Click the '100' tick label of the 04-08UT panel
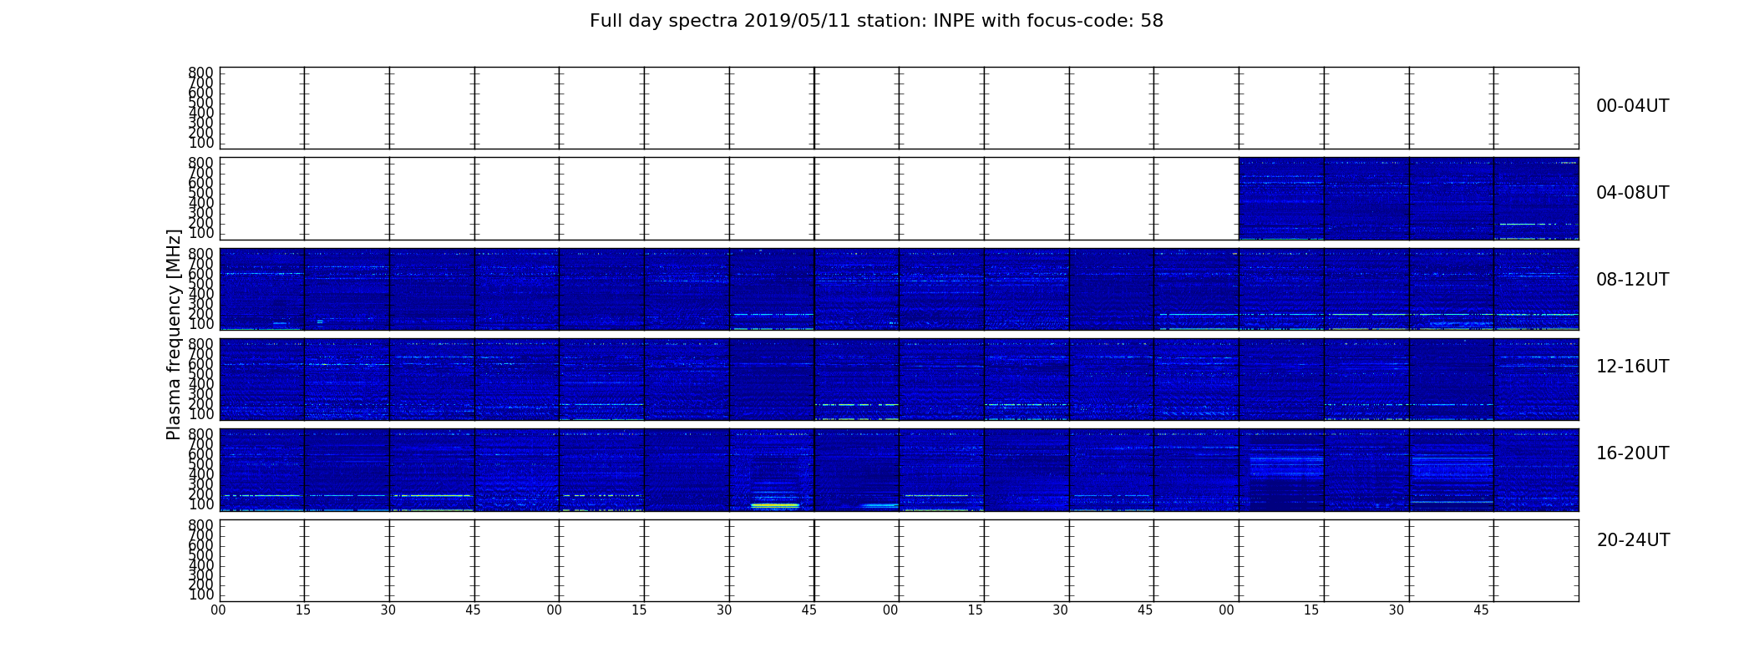Screen dimensions: 1754x668 point(201,233)
